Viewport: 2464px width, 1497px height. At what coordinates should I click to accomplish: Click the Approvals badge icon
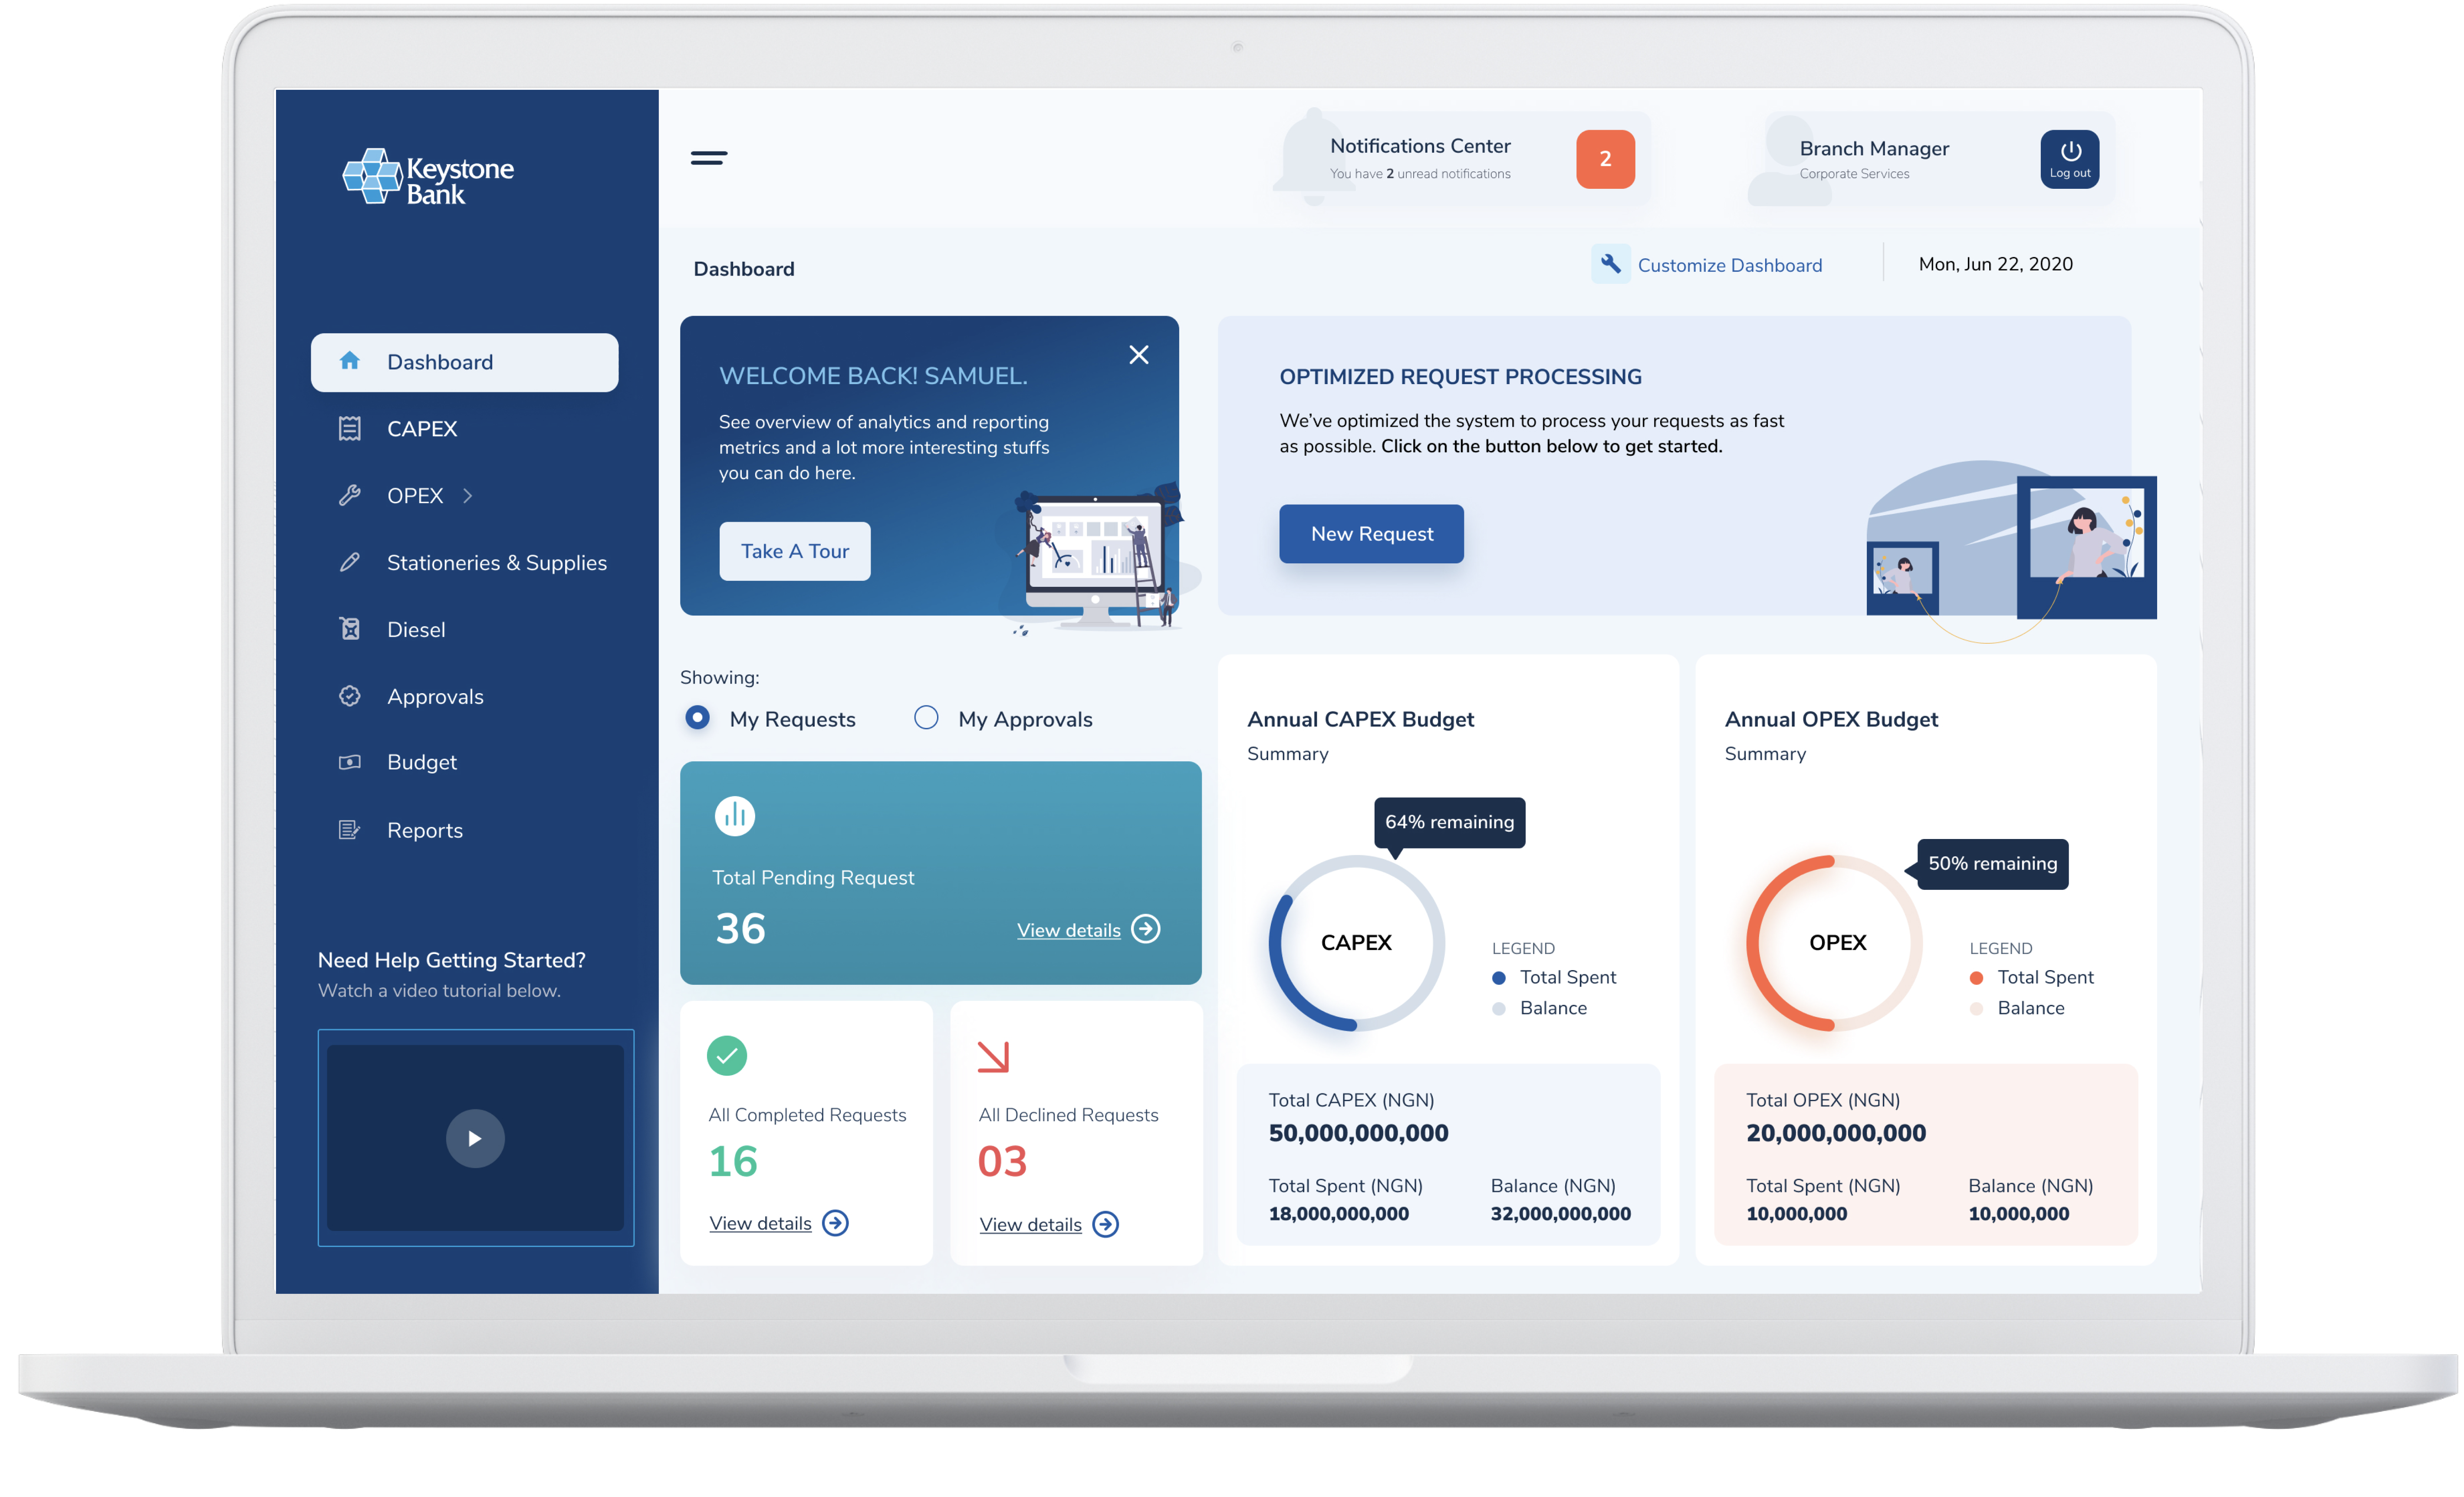[349, 696]
